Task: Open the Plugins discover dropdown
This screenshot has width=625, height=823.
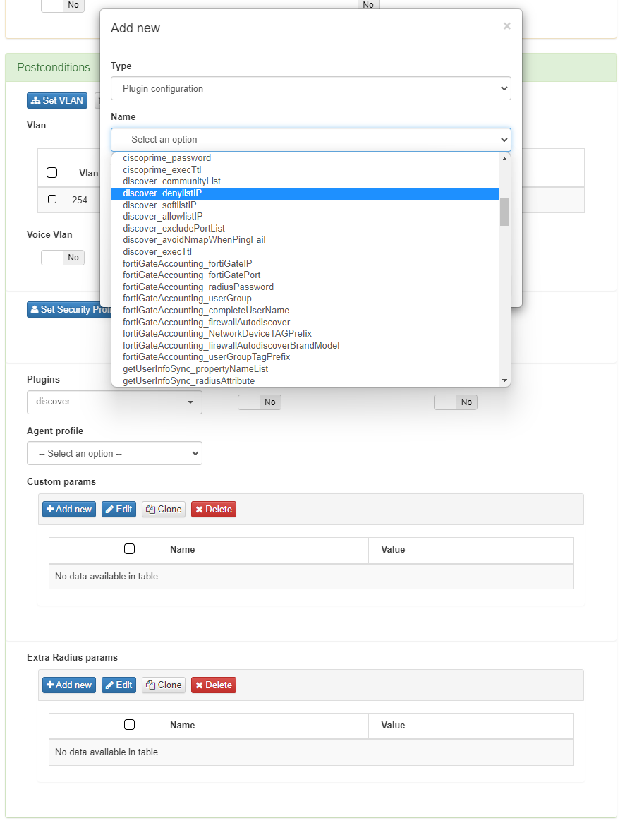Action: 114,402
